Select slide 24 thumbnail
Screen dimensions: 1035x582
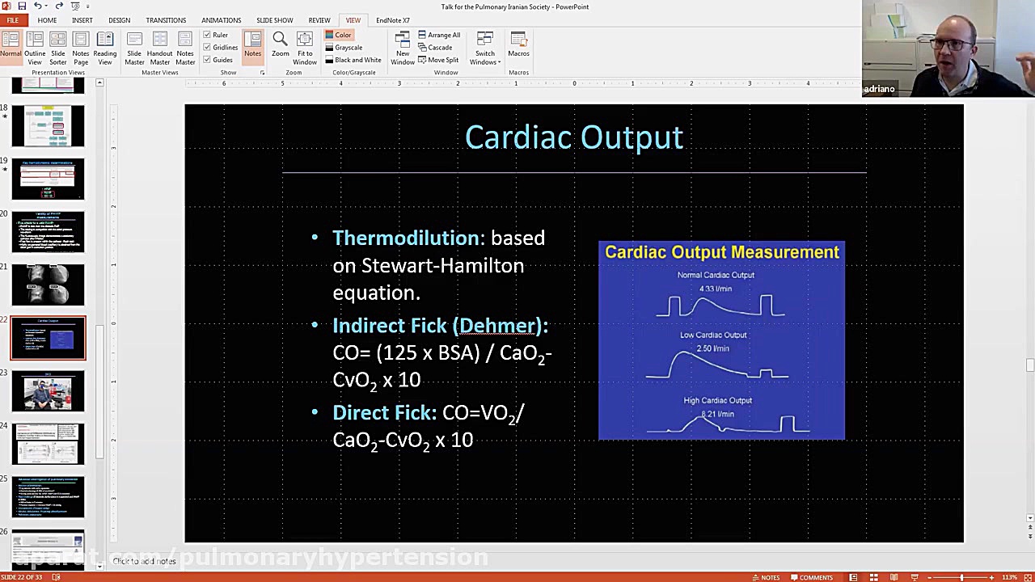[x=48, y=444]
